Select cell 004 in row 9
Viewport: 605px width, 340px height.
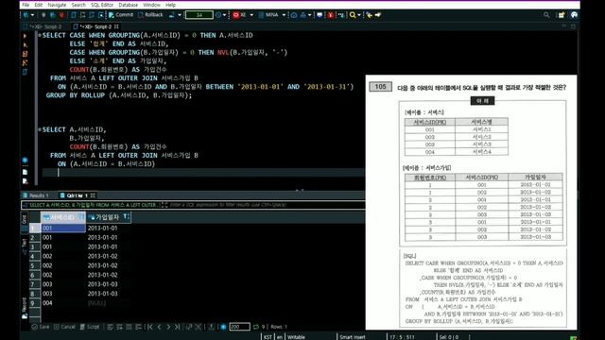coord(63,303)
